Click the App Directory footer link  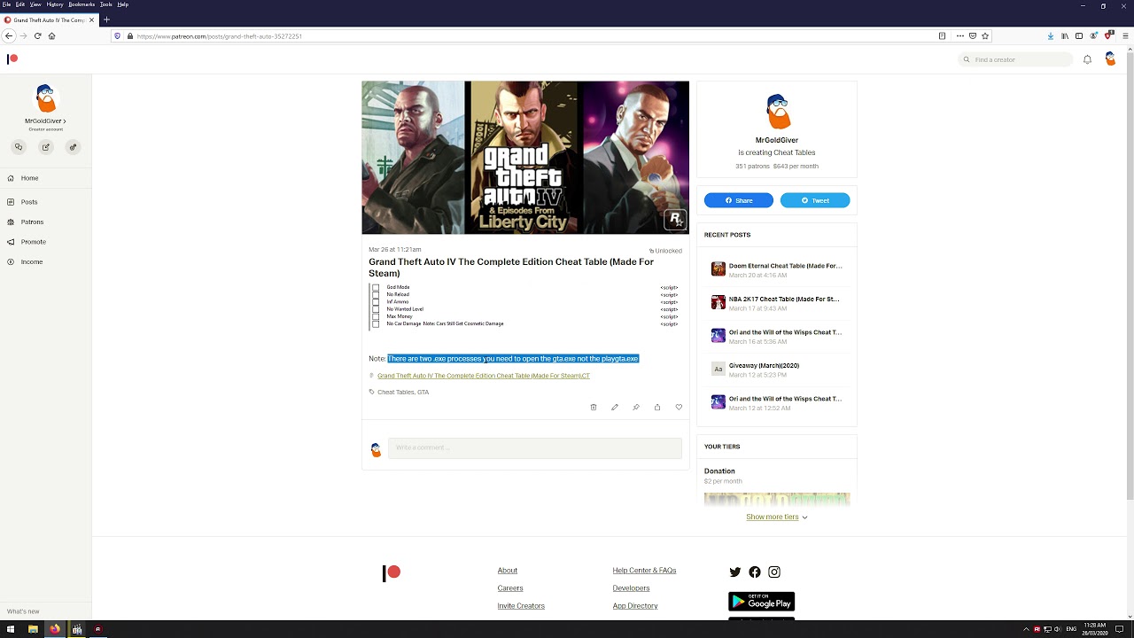click(x=635, y=606)
